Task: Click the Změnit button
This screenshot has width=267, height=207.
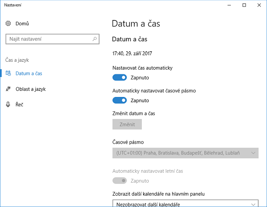Action: [127, 124]
